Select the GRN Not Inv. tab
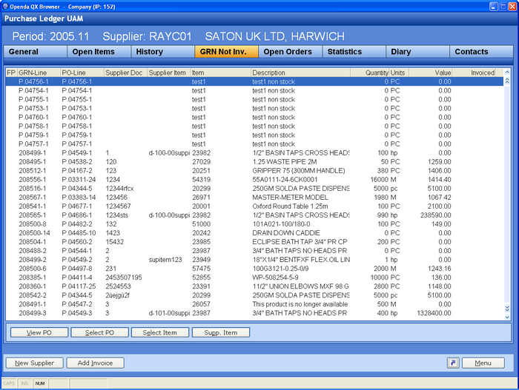The image size is (519, 390). (226, 52)
